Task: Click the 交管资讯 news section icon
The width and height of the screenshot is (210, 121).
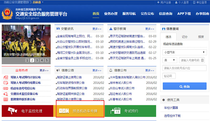Action: click(58, 29)
